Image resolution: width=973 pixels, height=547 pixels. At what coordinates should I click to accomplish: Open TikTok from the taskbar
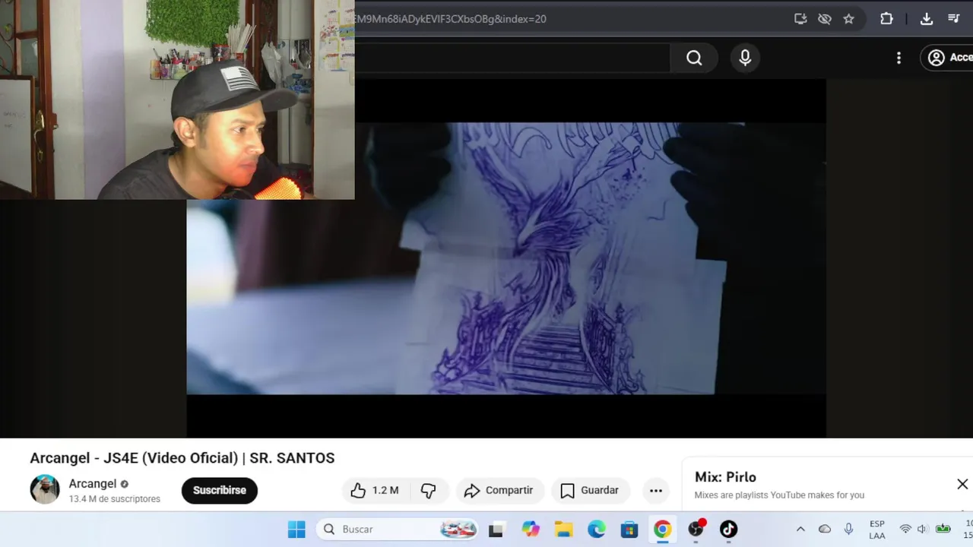[728, 530]
